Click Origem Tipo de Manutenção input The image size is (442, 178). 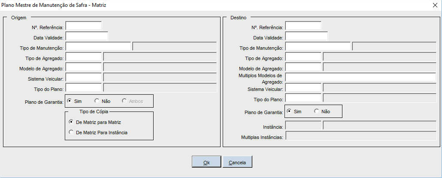click(x=98, y=46)
